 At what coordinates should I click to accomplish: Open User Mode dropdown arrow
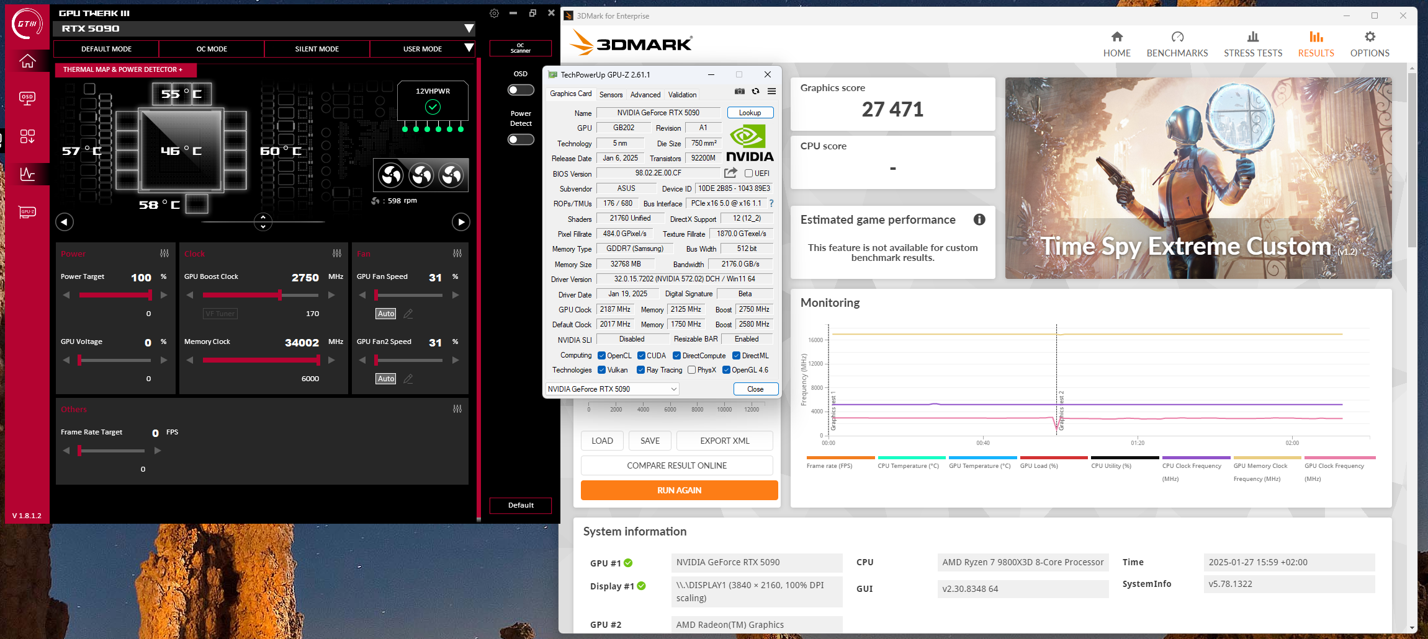coord(469,48)
